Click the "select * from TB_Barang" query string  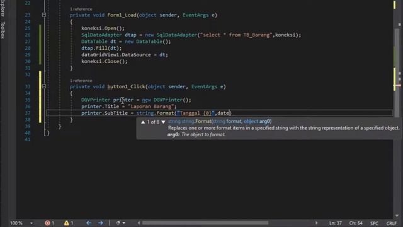(x=236, y=35)
